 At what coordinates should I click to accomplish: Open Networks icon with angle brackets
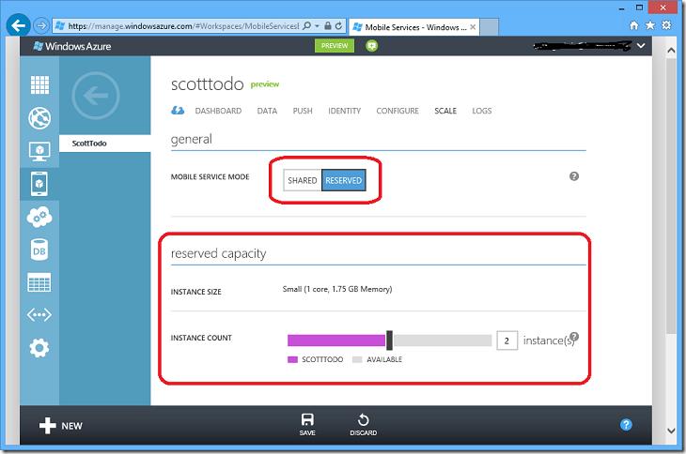pyautogui.click(x=39, y=315)
